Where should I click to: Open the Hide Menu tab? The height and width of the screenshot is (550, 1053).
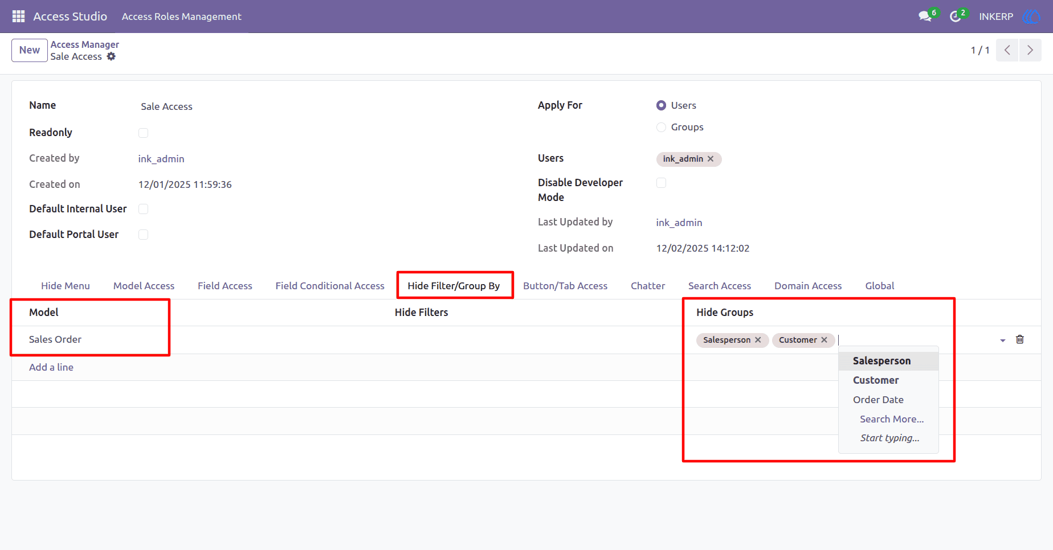[66, 286]
